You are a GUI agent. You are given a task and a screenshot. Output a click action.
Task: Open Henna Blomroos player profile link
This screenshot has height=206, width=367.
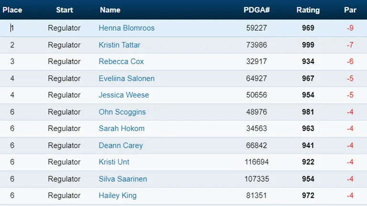coord(127,28)
